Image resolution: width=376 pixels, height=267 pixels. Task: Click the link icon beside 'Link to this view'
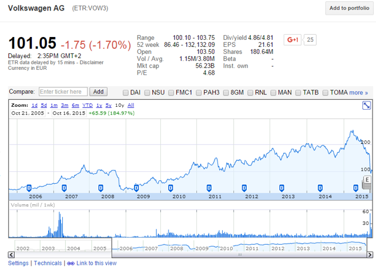click(x=70, y=263)
